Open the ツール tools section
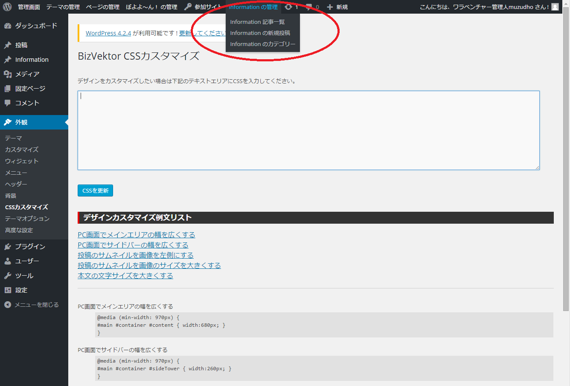 34,276
